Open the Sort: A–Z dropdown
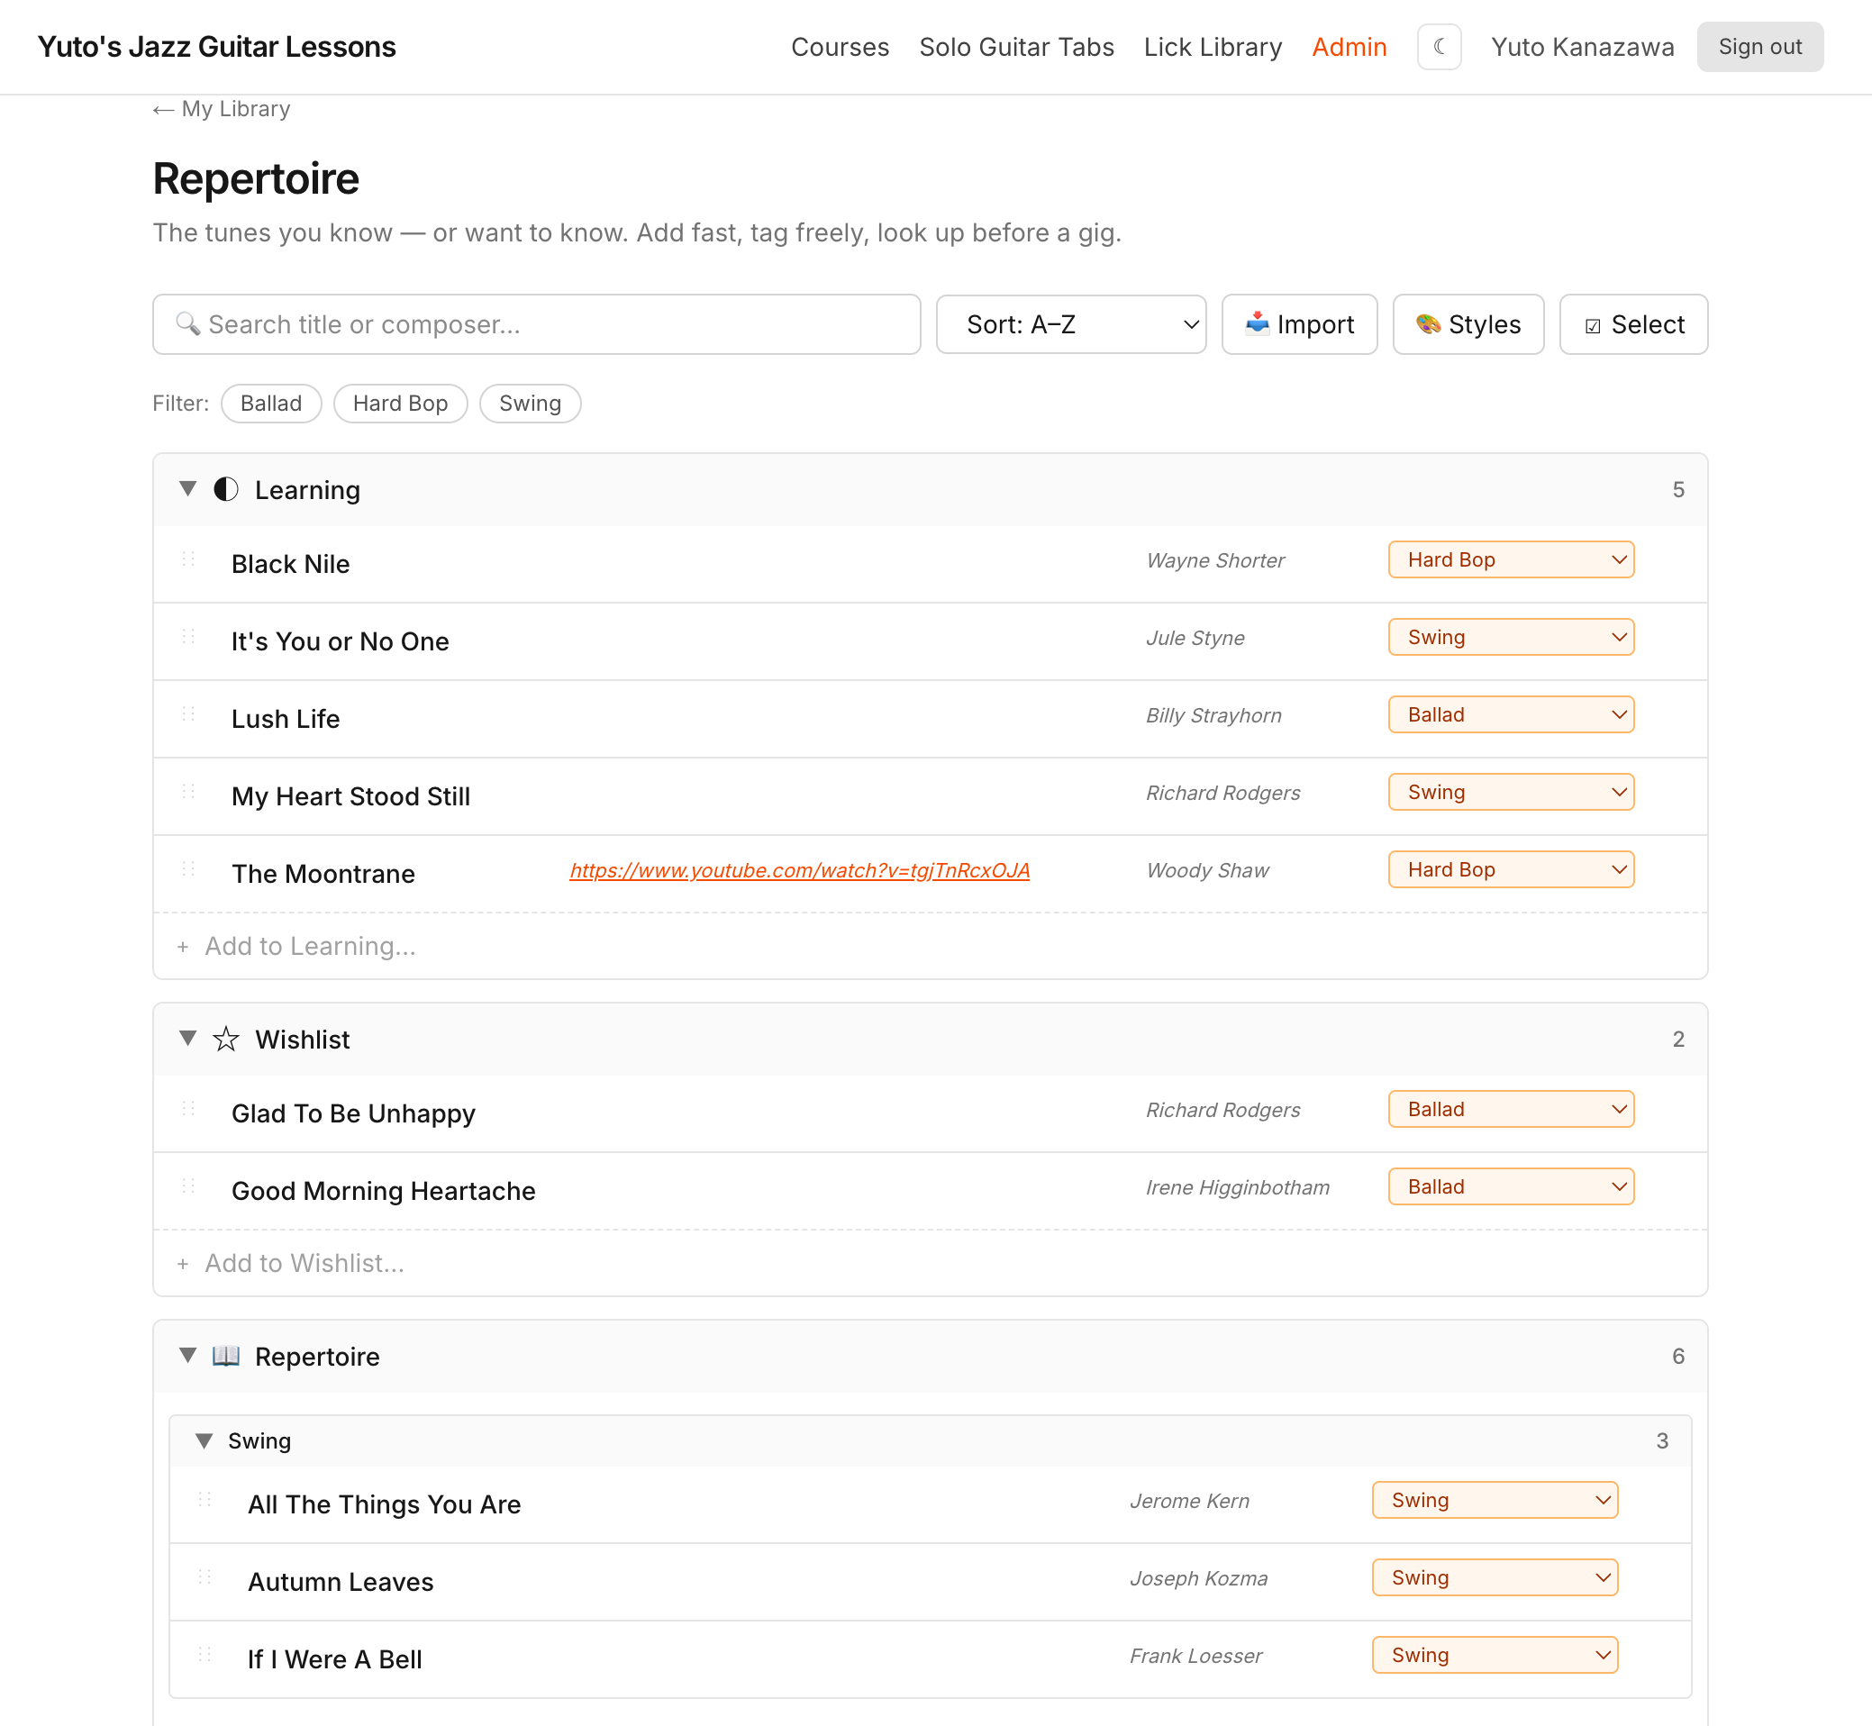1872x1726 pixels. 1070,324
